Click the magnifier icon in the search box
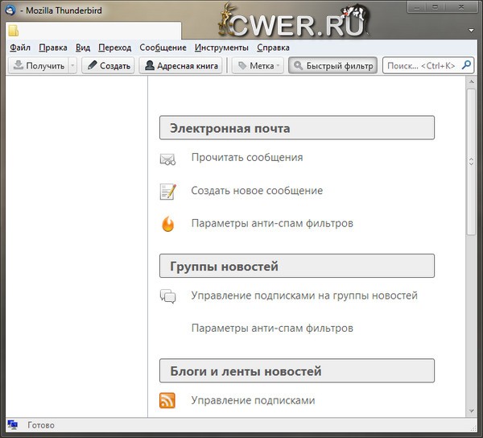 [x=466, y=65]
